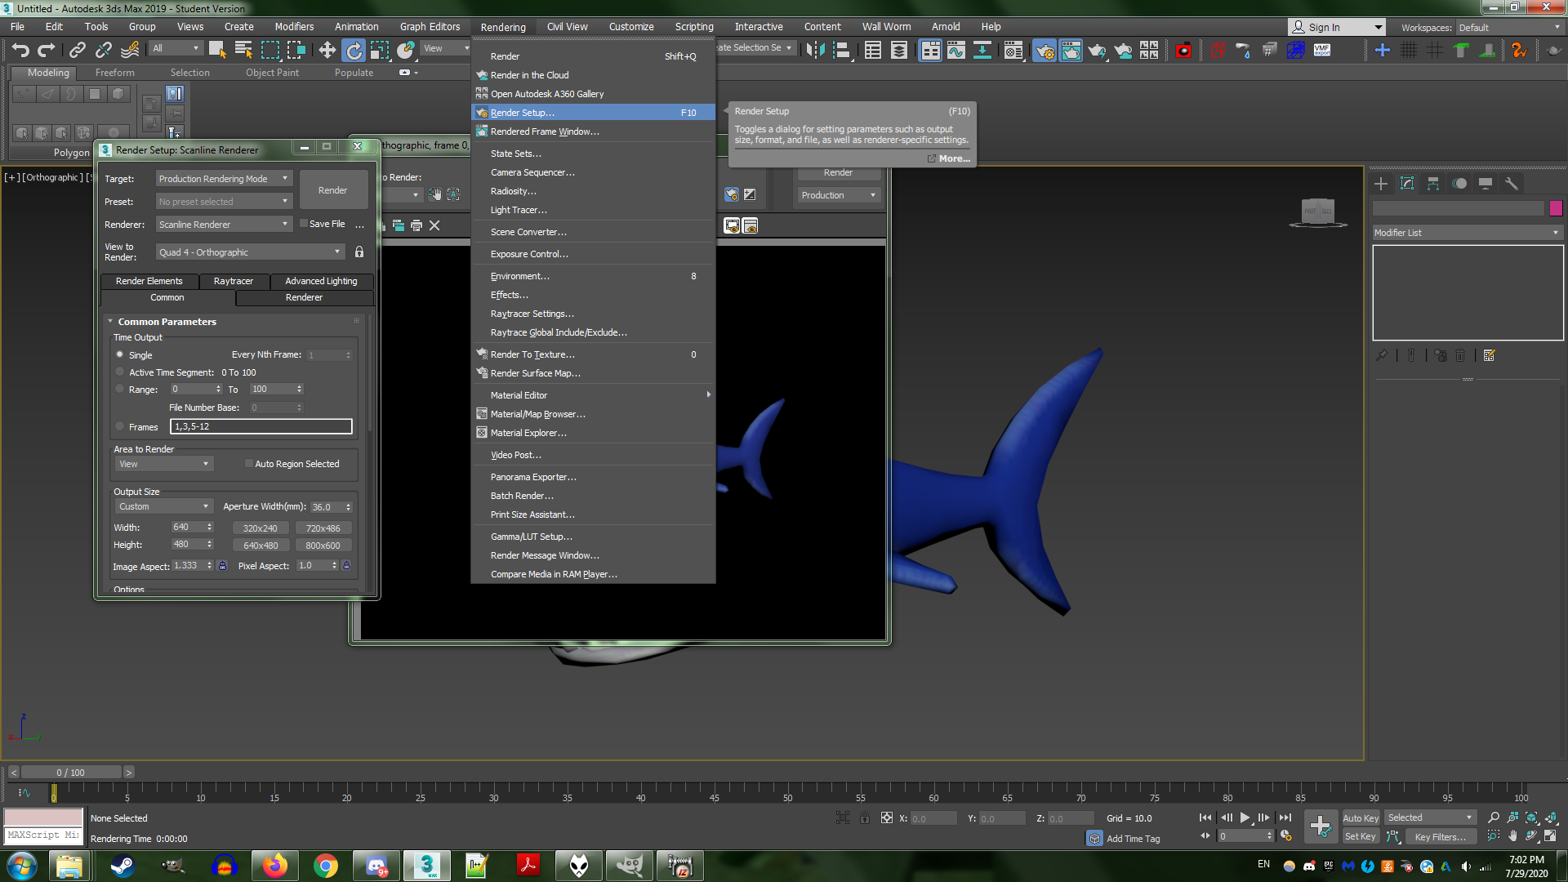Open the Display tab in command panel
This screenshot has width=1568, height=882.
click(x=1486, y=184)
